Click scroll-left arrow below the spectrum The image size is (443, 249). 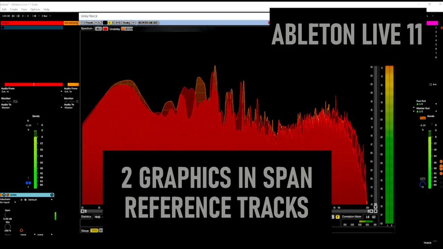click(x=82, y=211)
